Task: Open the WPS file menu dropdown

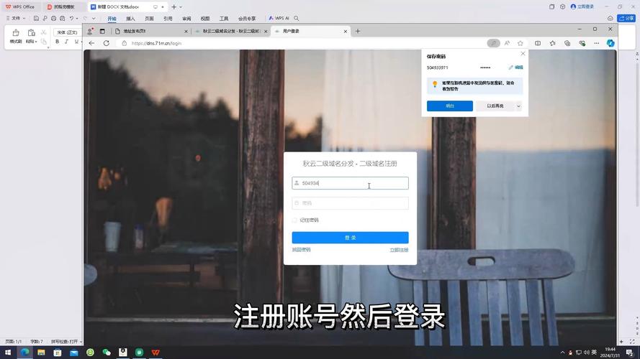Action: pos(16,19)
